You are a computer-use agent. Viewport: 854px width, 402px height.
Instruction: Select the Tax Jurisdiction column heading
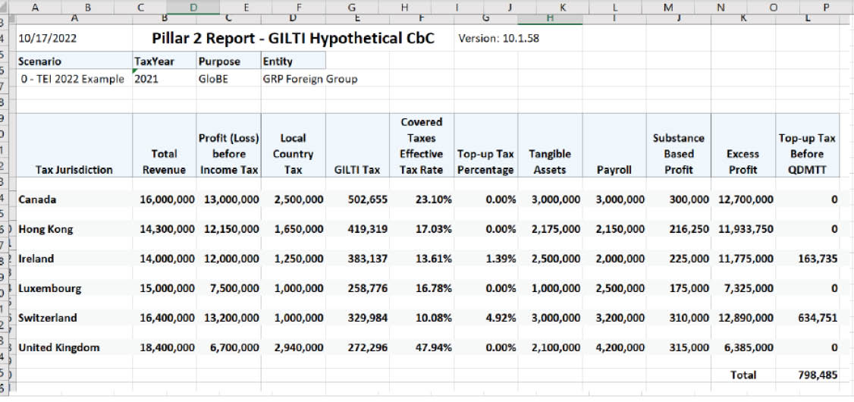click(74, 146)
